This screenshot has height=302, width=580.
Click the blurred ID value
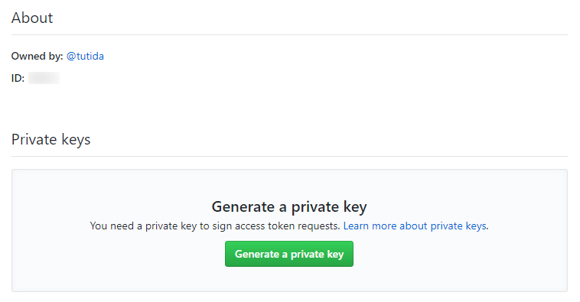tap(44, 78)
